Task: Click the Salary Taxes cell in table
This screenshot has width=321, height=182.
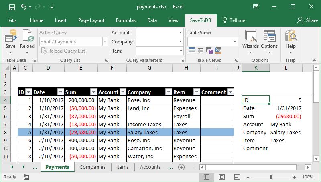Action: (149, 133)
